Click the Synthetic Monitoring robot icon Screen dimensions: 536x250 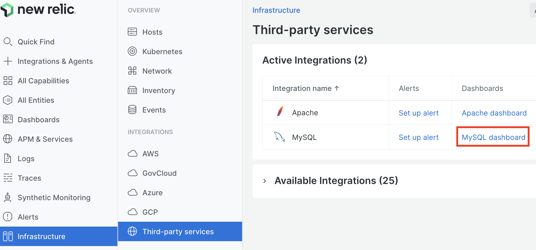tap(8, 197)
